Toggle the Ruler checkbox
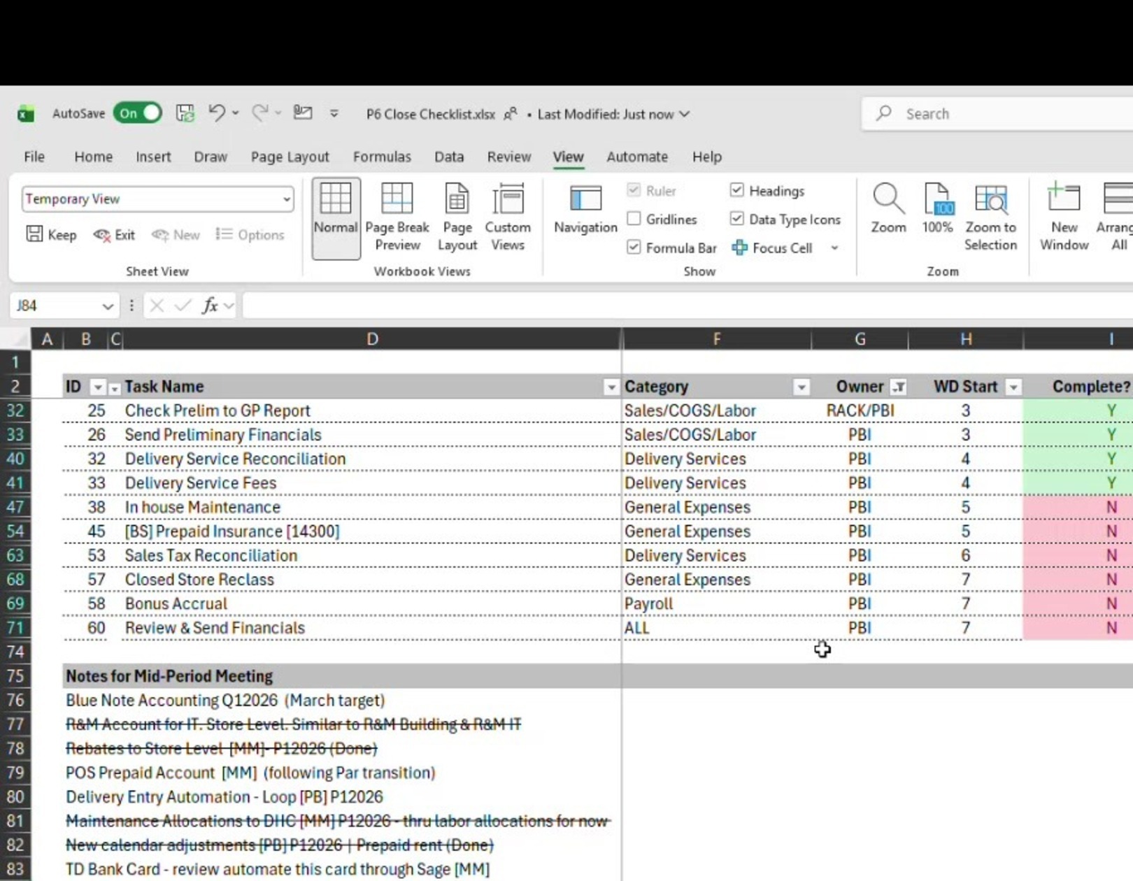 pos(634,190)
